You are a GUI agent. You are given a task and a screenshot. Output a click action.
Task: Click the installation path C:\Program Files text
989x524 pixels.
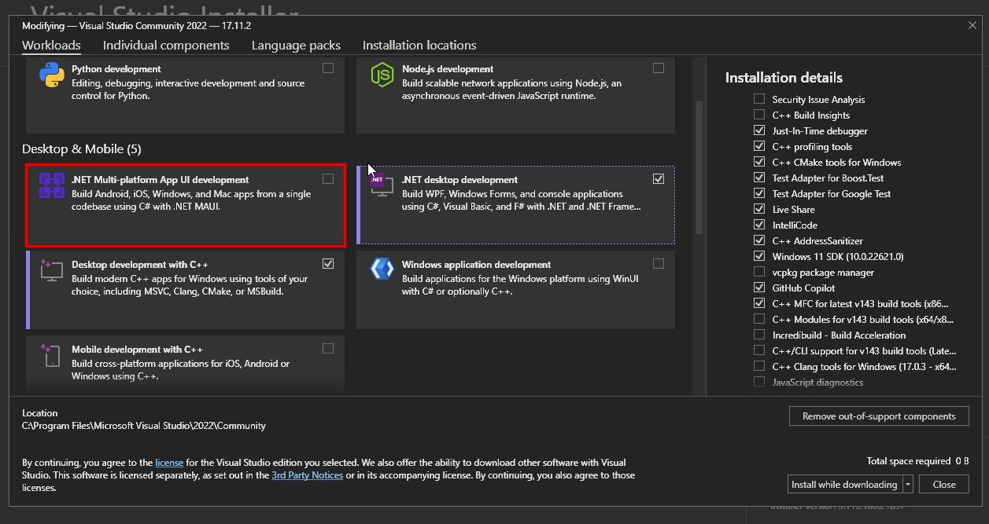(x=144, y=426)
